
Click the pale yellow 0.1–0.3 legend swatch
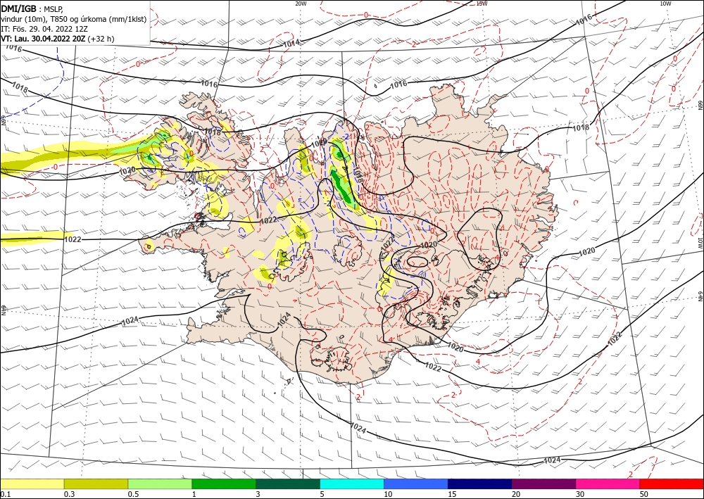coord(32,484)
